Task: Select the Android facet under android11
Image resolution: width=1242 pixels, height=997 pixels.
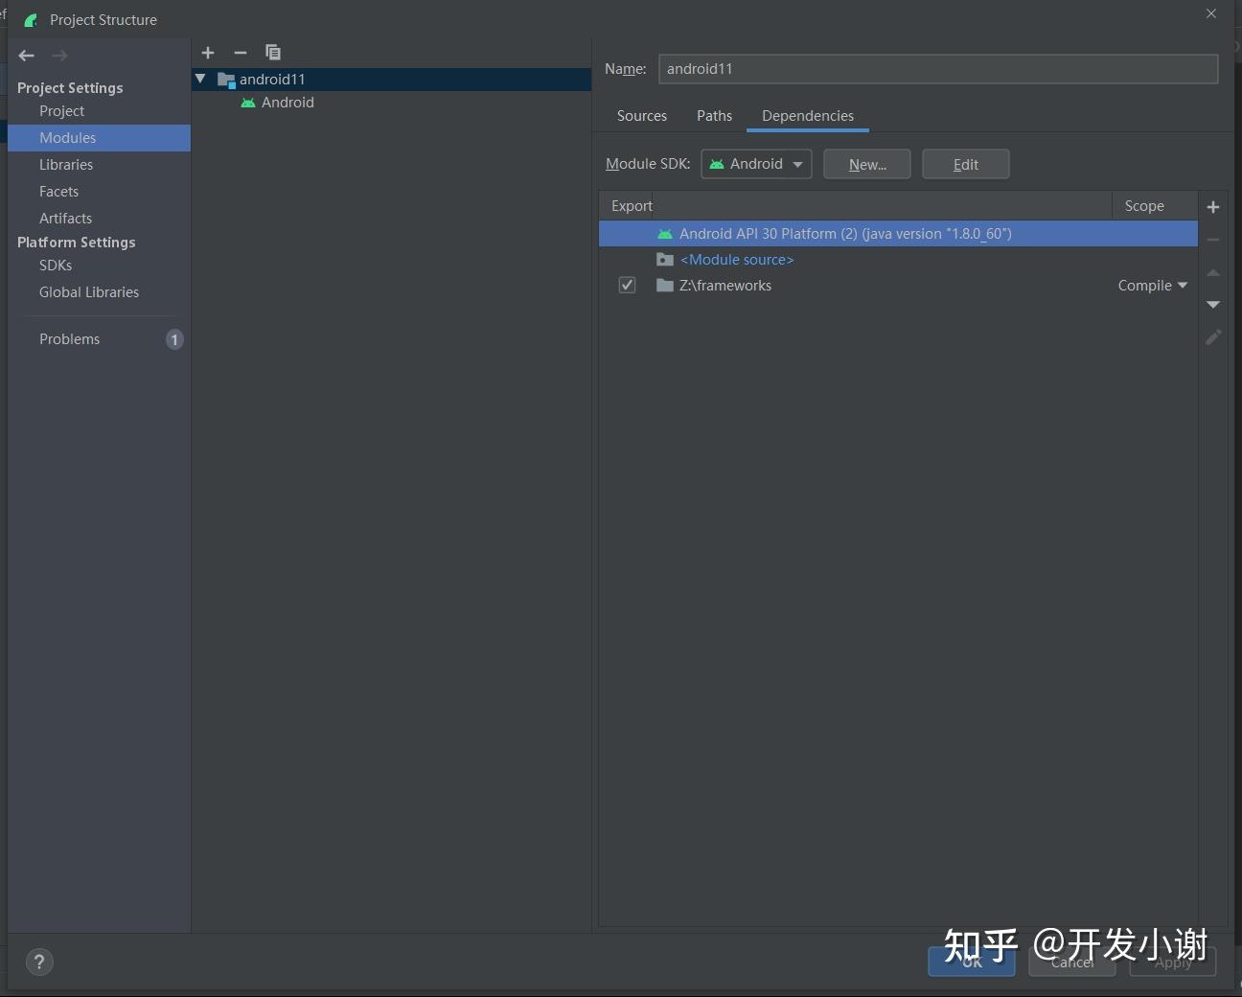Action: pos(287,103)
